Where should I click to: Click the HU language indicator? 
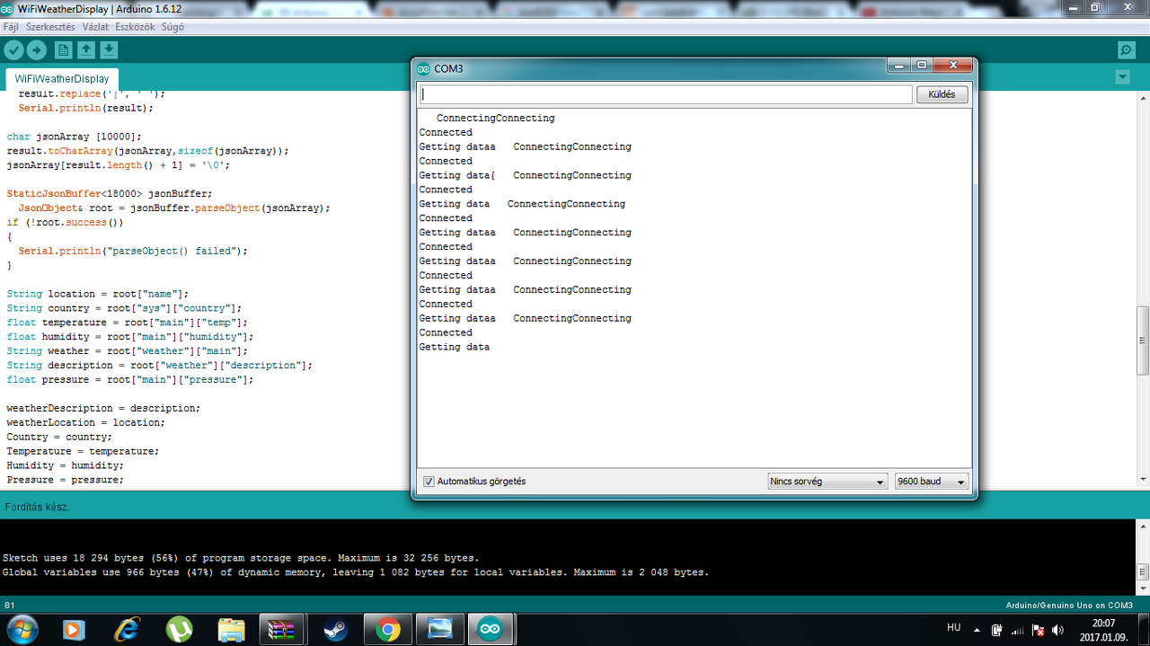tap(954, 627)
